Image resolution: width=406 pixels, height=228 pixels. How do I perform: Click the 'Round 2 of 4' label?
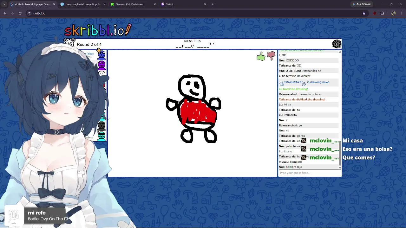(89, 44)
